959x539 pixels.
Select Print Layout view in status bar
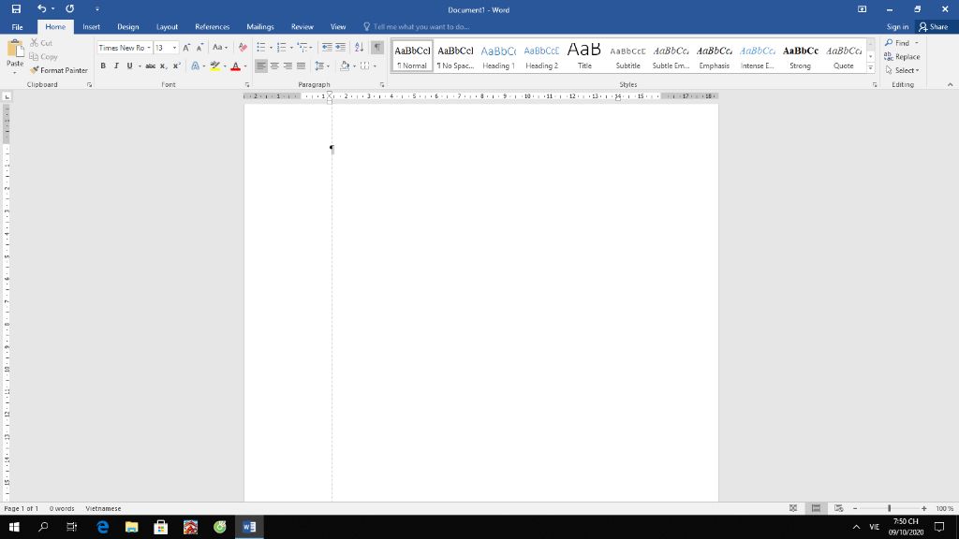(816, 508)
